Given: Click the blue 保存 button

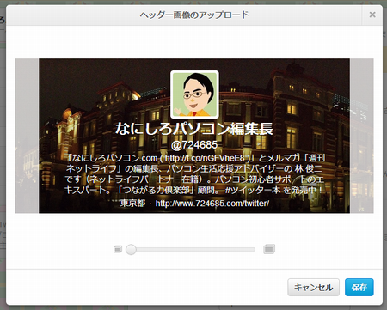Looking at the screenshot, I should 359,287.
